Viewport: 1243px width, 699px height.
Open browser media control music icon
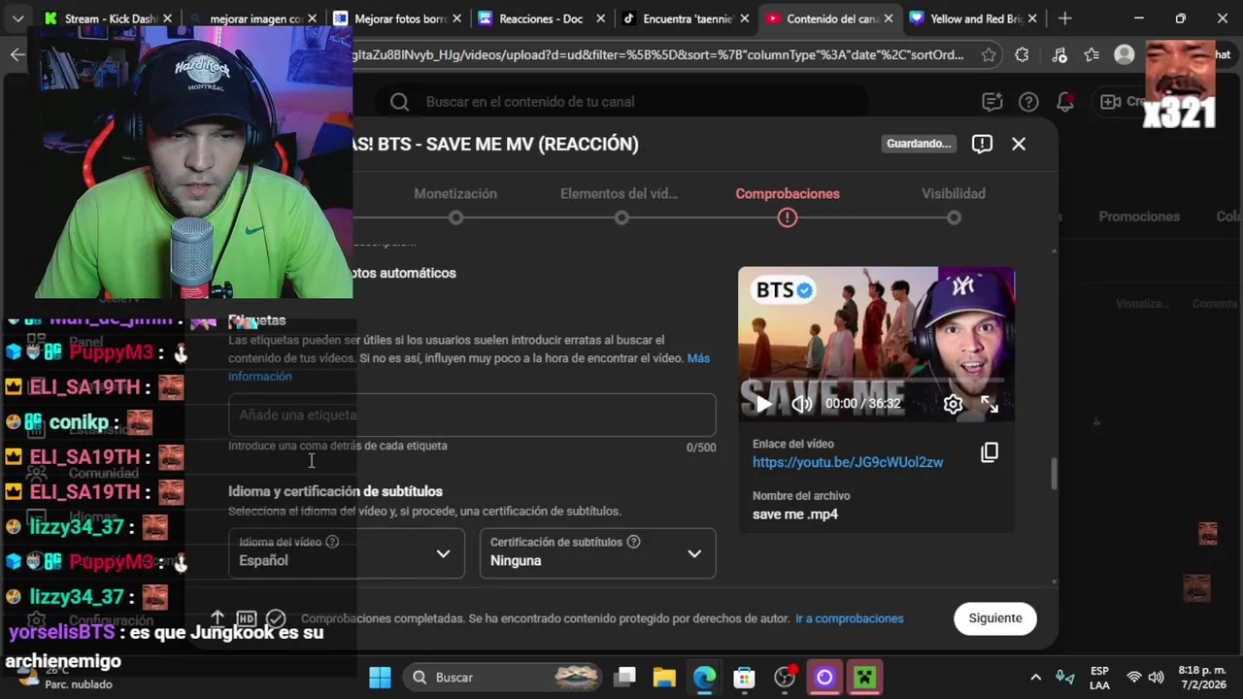1058,55
